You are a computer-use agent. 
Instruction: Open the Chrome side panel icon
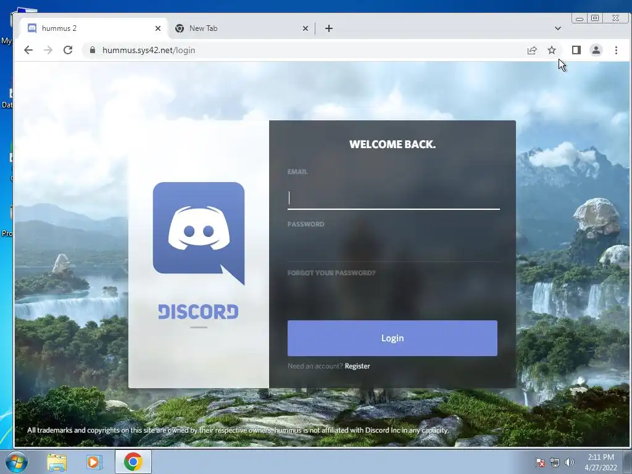tap(576, 50)
